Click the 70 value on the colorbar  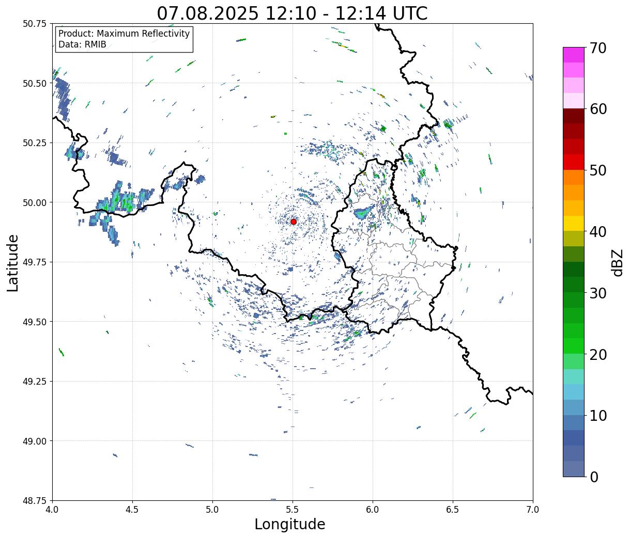pyautogui.click(x=598, y=48)
